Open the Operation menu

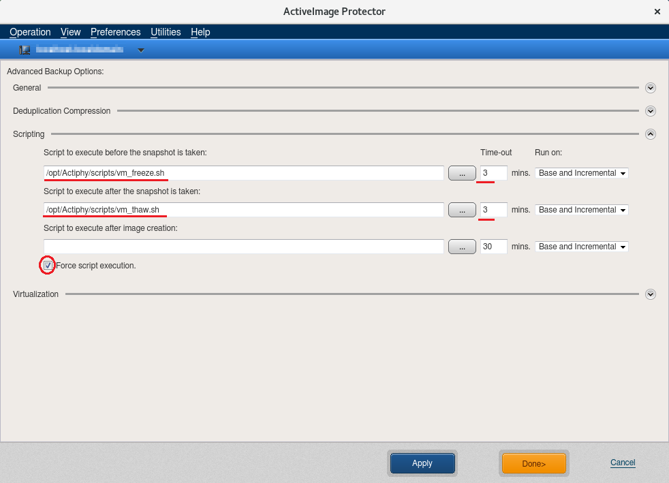pyautogui.click(x=30, y=32)
